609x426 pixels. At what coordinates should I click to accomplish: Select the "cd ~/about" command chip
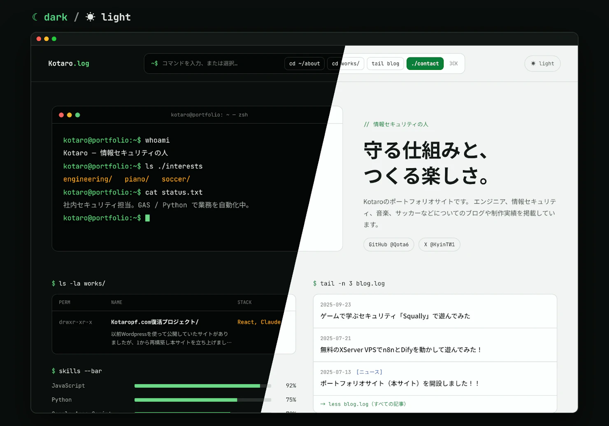304,64
